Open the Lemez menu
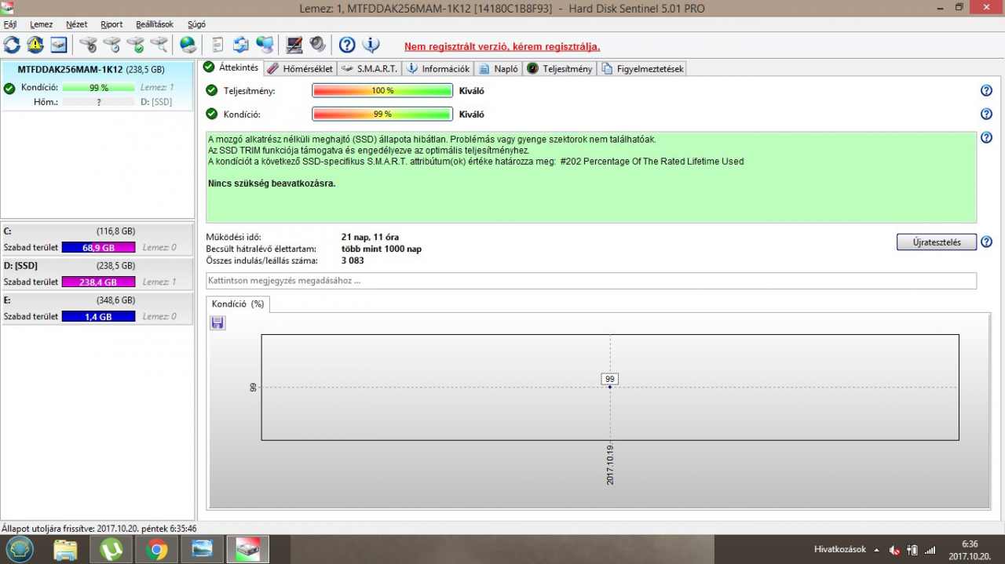This screenshot has width=1005, height=564. tap(41, 24)
